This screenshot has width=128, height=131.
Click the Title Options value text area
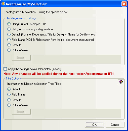[76, 113]
